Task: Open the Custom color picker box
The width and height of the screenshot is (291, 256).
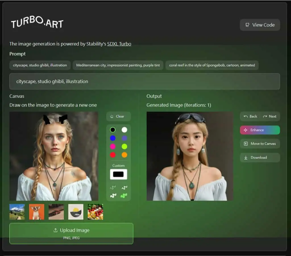Action: click(119, 174)
